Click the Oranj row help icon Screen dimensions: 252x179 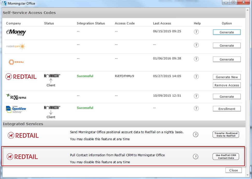(x=196, y=59)
